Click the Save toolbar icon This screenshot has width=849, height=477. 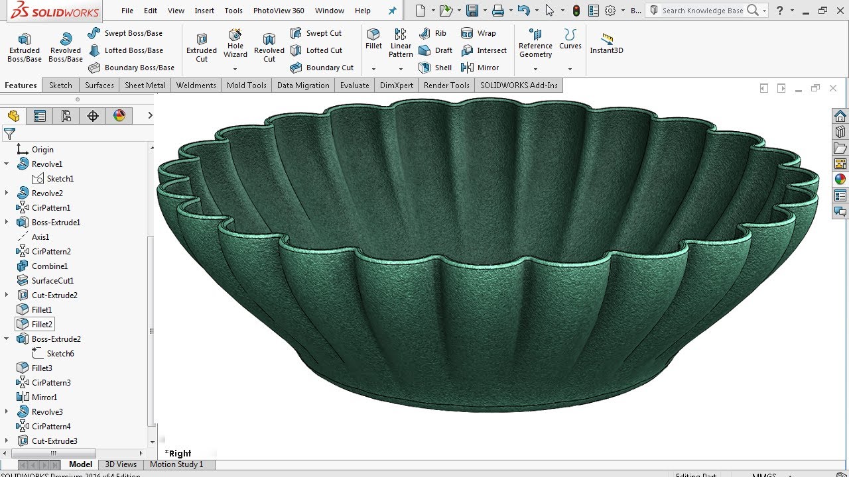tap(472, 11)
